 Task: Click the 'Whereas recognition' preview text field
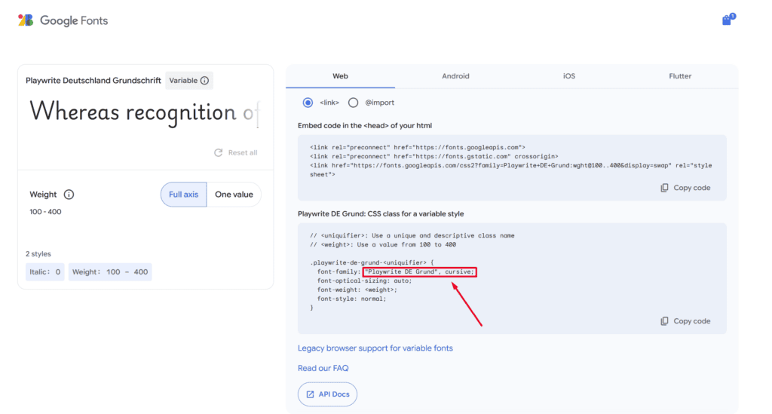pos(144,112)
